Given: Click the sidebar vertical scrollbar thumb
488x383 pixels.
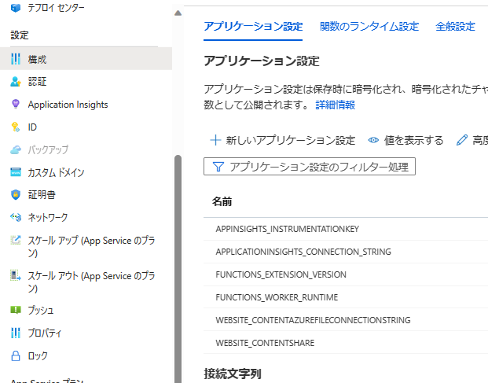Looking at the screenshot, I should [178, 269].
